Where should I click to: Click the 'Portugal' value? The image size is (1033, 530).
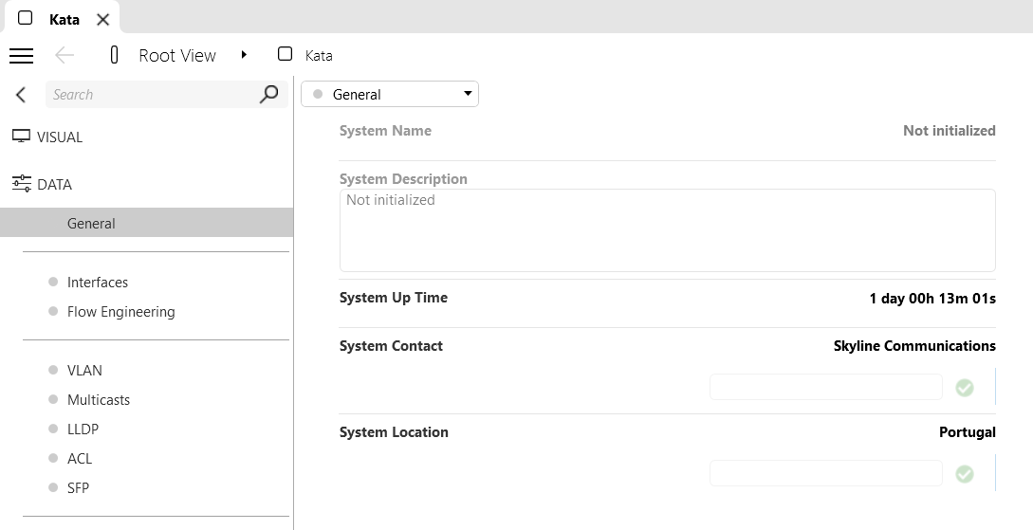968,432
